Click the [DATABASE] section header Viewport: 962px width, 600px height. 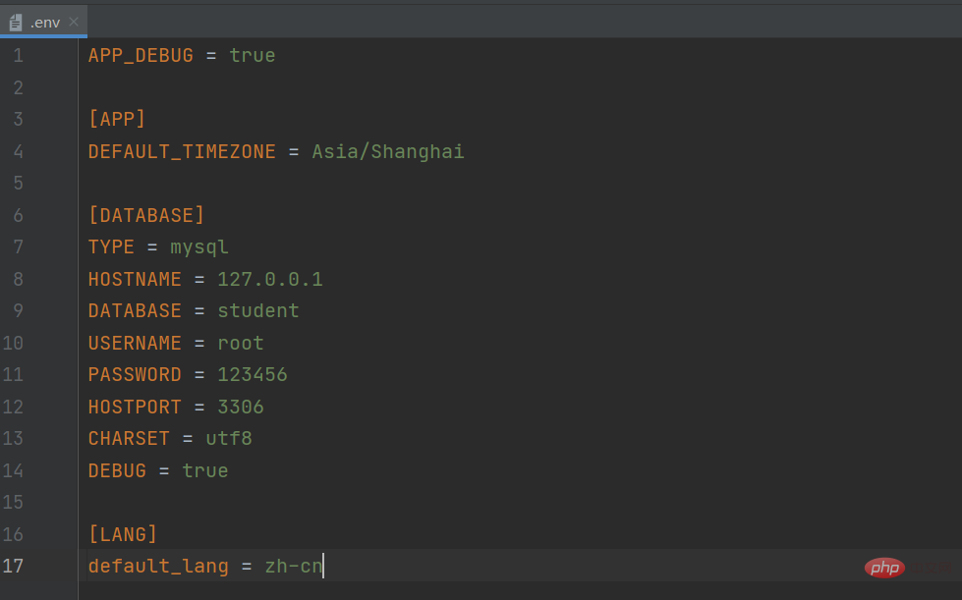146,215
